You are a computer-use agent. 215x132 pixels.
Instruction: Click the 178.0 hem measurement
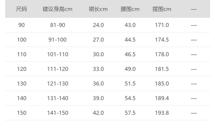(x=162, y=54)
